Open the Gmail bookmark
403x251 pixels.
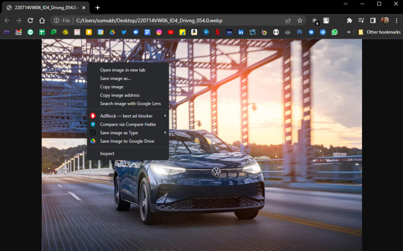click(x=18, y=32)
